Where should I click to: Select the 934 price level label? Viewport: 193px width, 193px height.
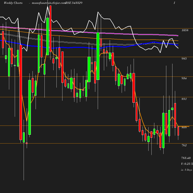(184, 78)
